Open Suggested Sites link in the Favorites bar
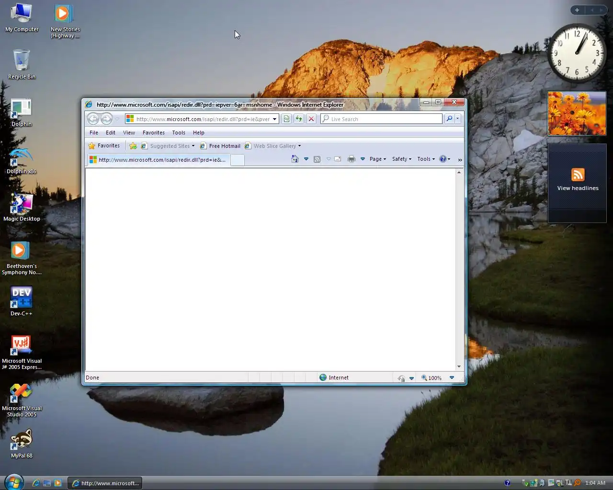This screenshot has width=613, height=490. 168,146
